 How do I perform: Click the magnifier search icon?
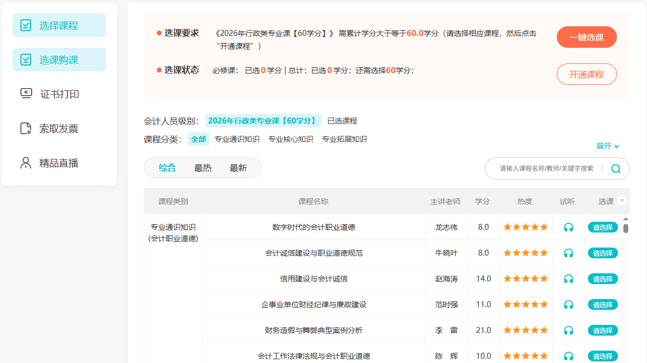[616, 169]
